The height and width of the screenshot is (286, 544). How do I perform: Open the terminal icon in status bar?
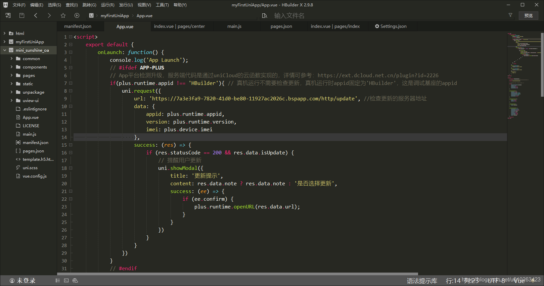[66, 281]
